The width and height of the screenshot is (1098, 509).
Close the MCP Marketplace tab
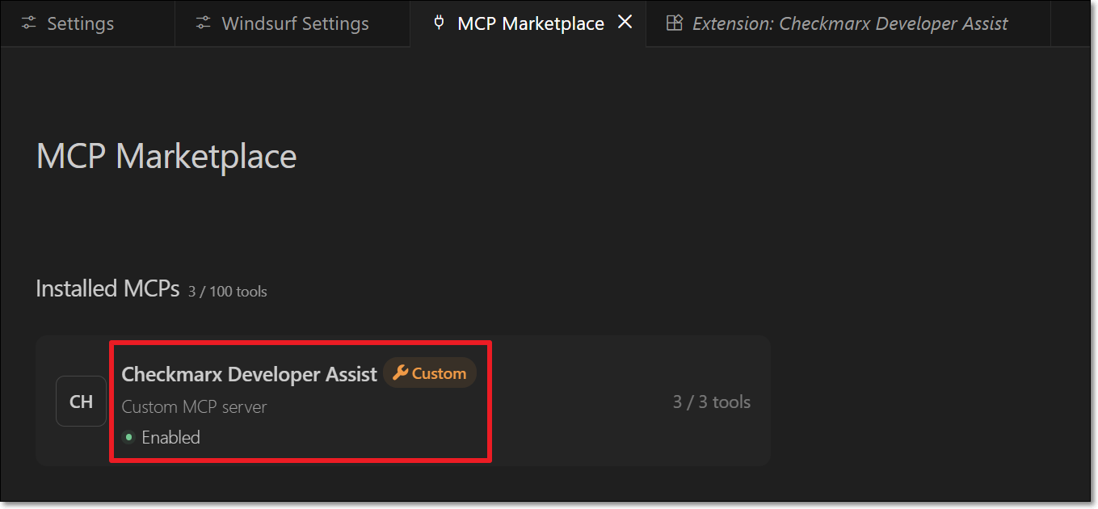625,23
